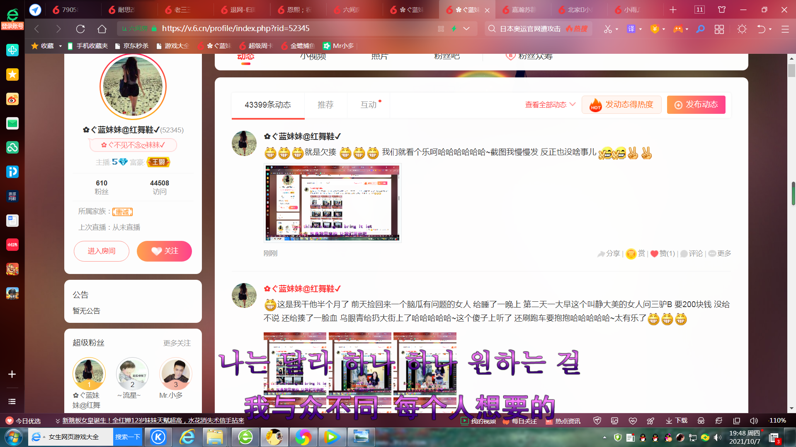Open the mail sidebar icon
Screen dimensions: 796x447
[x=12, y=123]
